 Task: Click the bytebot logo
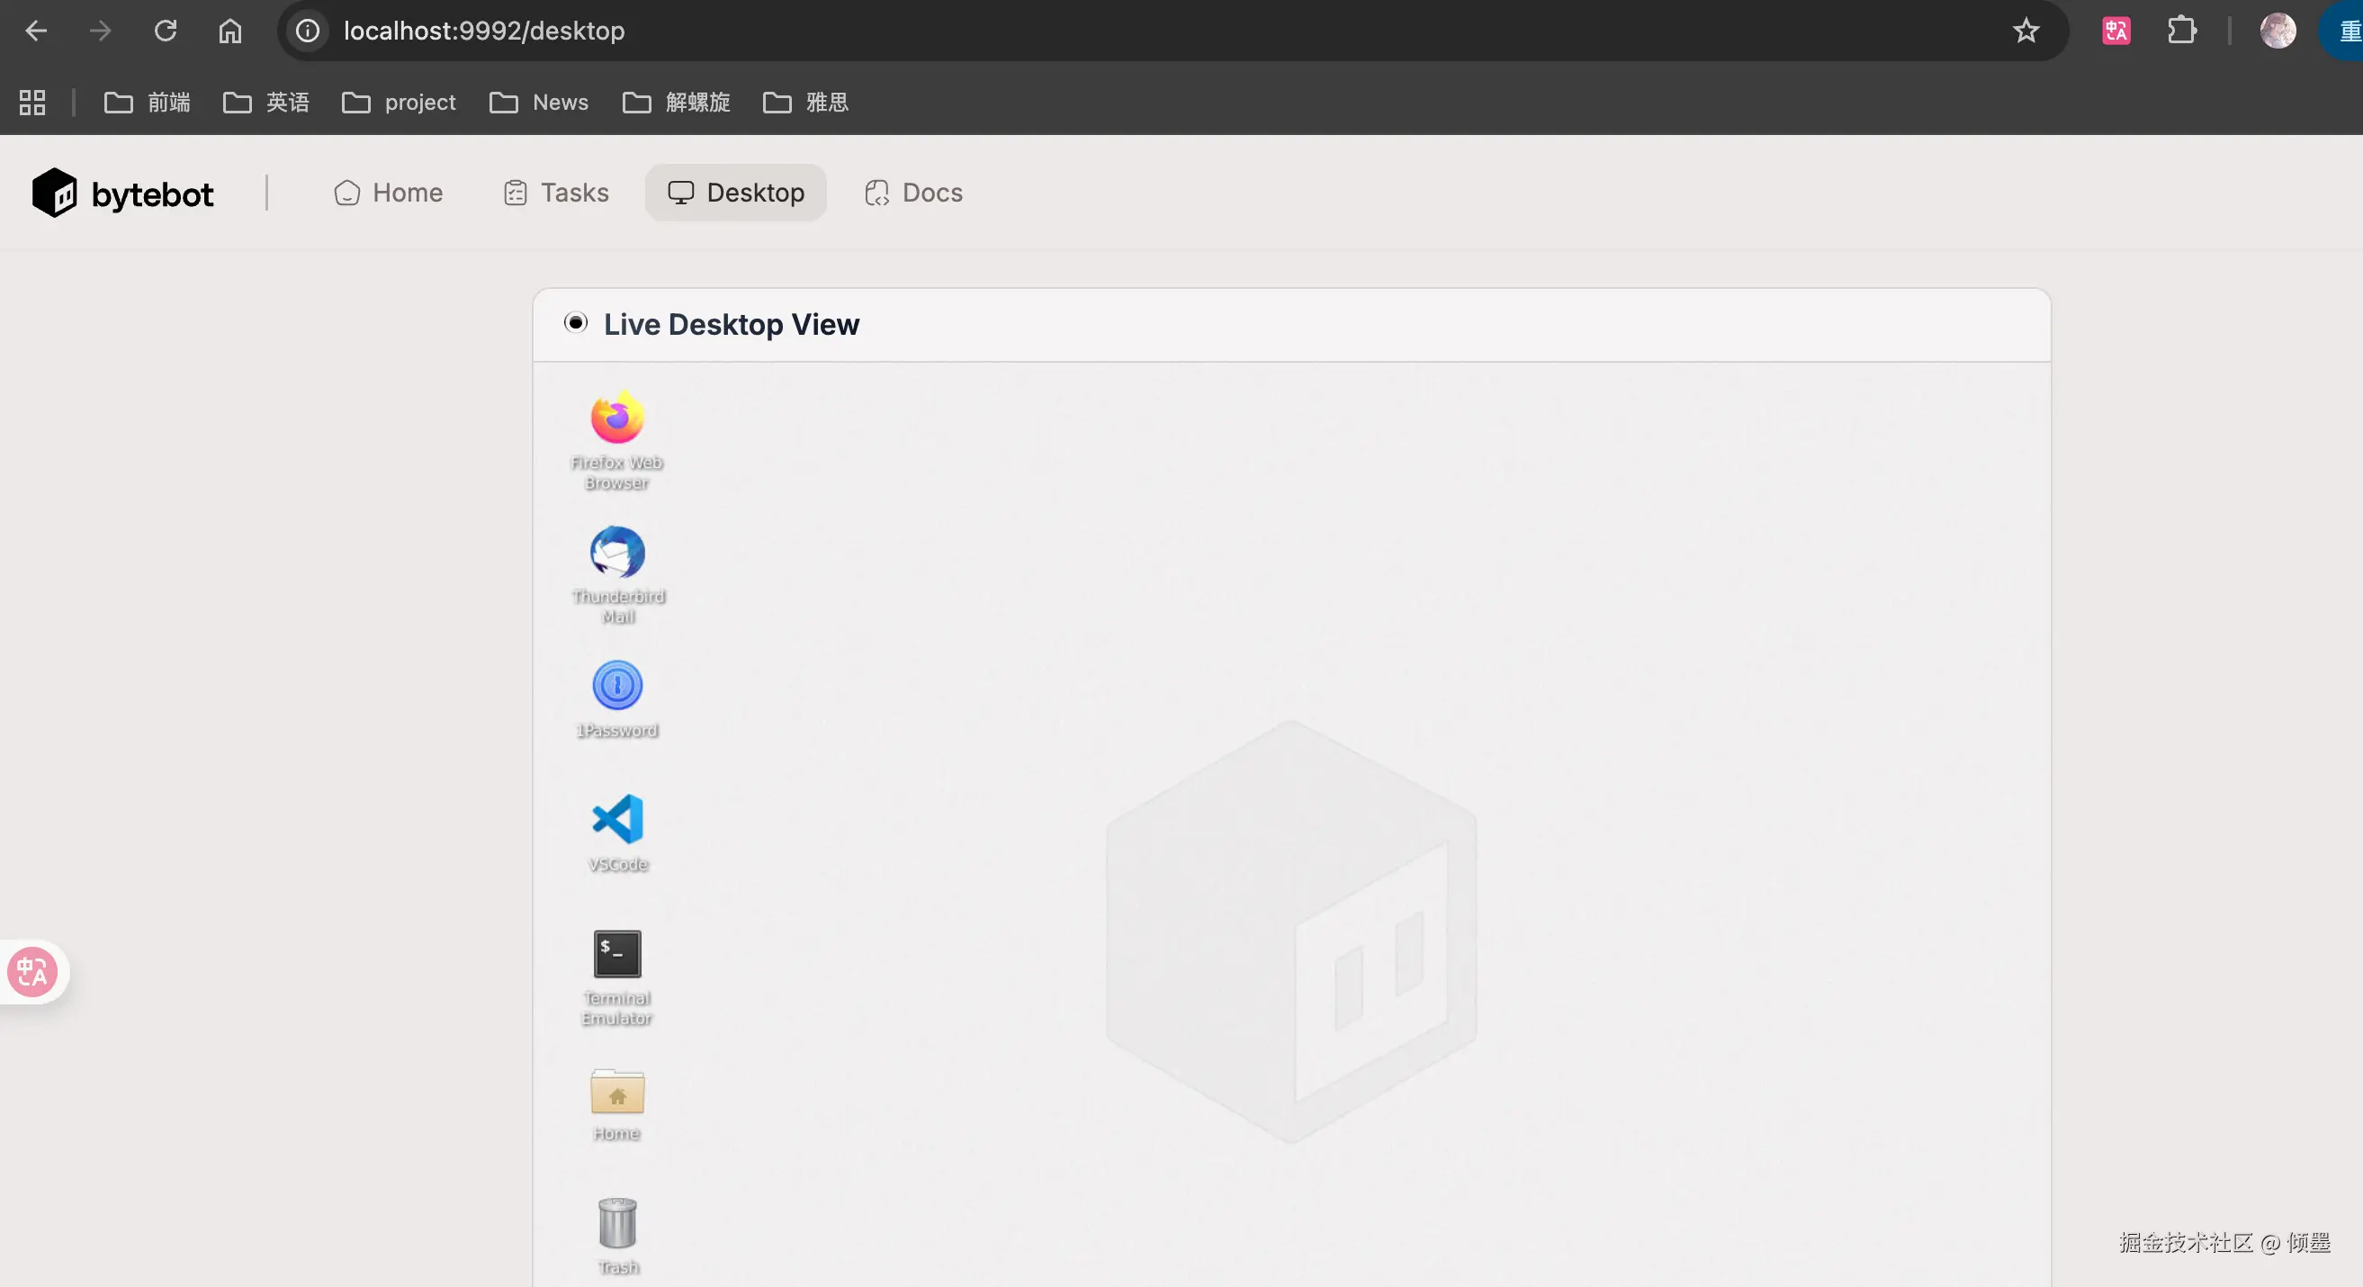tap(123, 193)
